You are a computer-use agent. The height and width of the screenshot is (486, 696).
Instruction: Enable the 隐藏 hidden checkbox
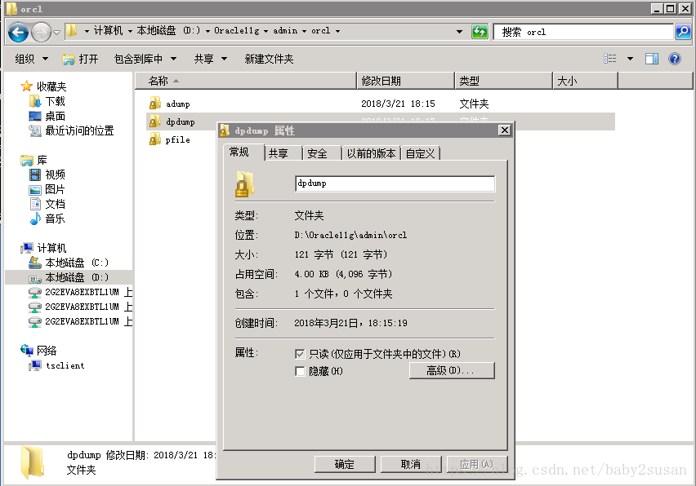tap(300, 371)
